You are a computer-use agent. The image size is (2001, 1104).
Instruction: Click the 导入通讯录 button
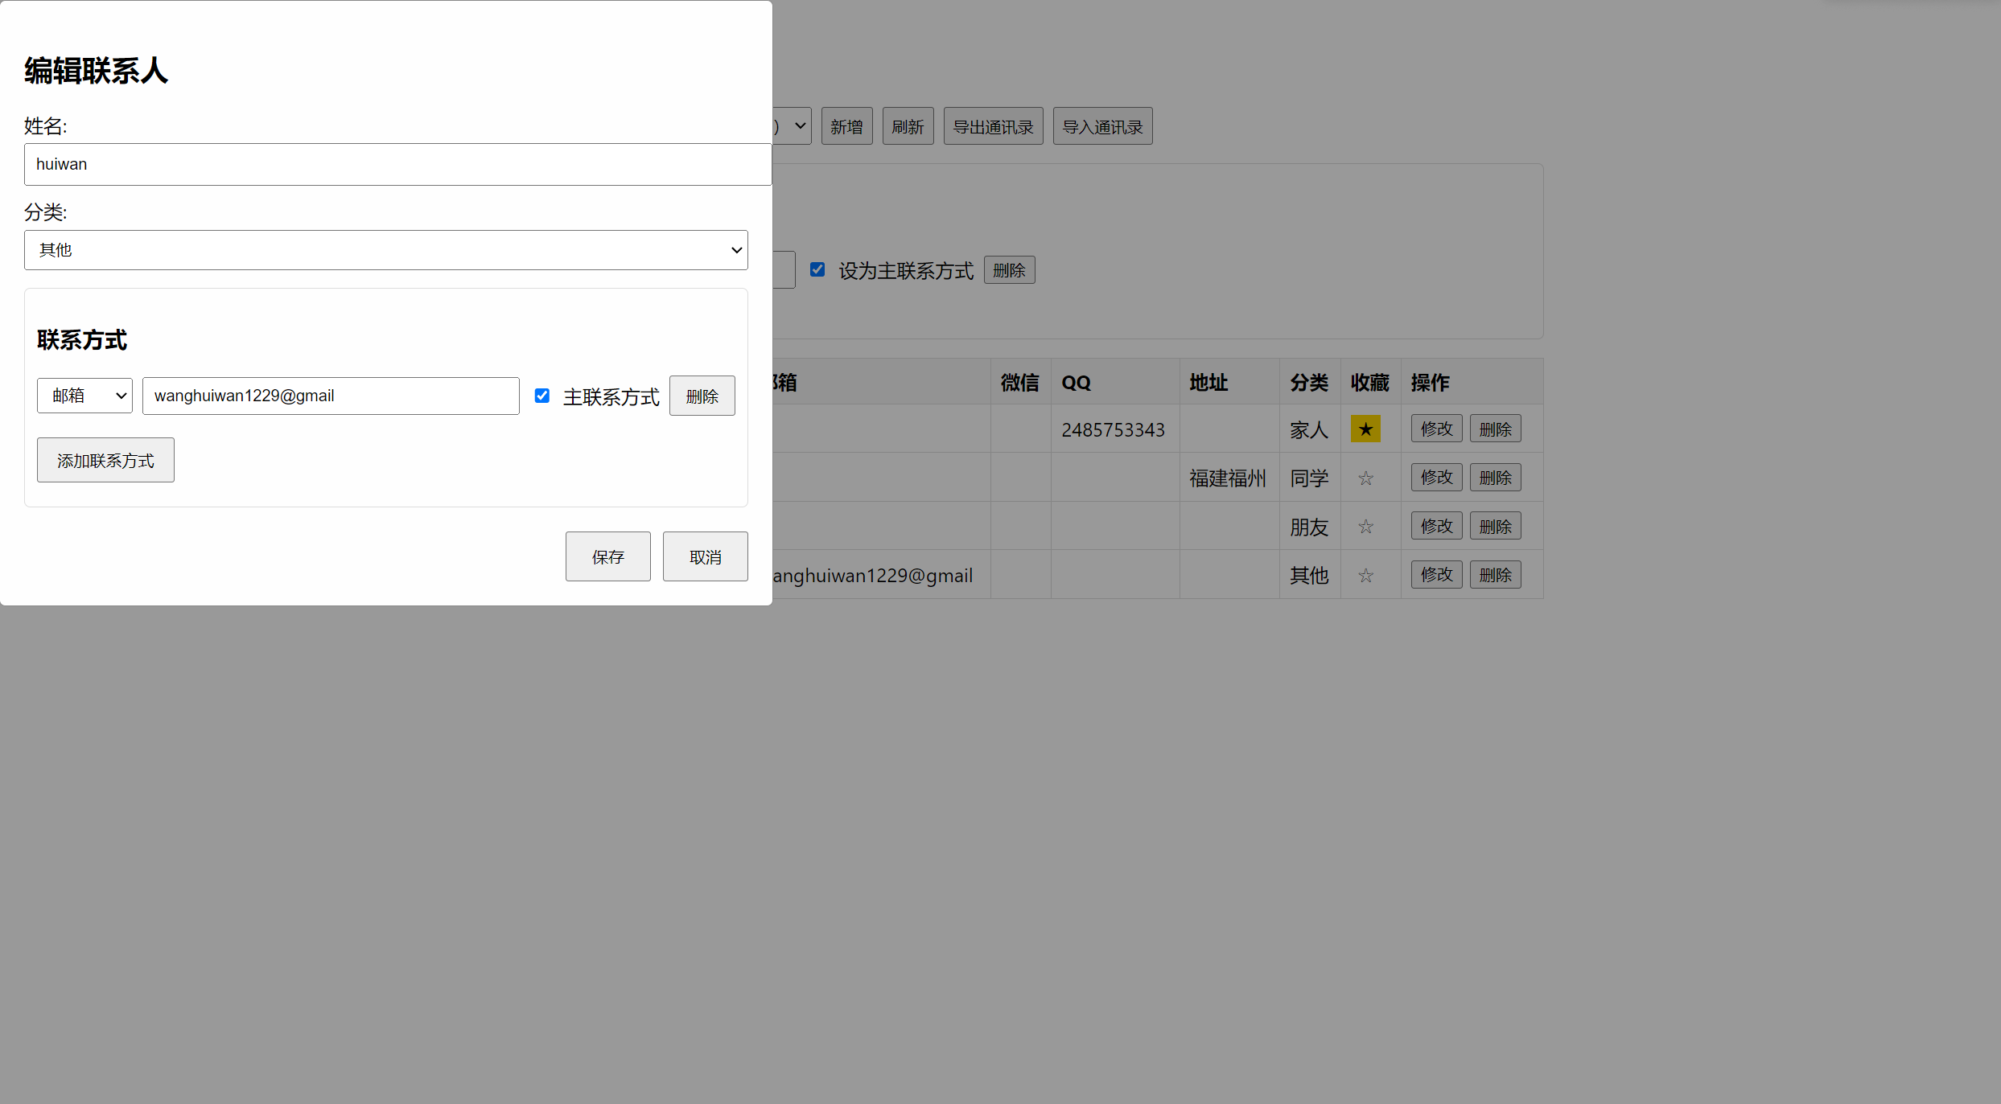[x=1102, y=126]
